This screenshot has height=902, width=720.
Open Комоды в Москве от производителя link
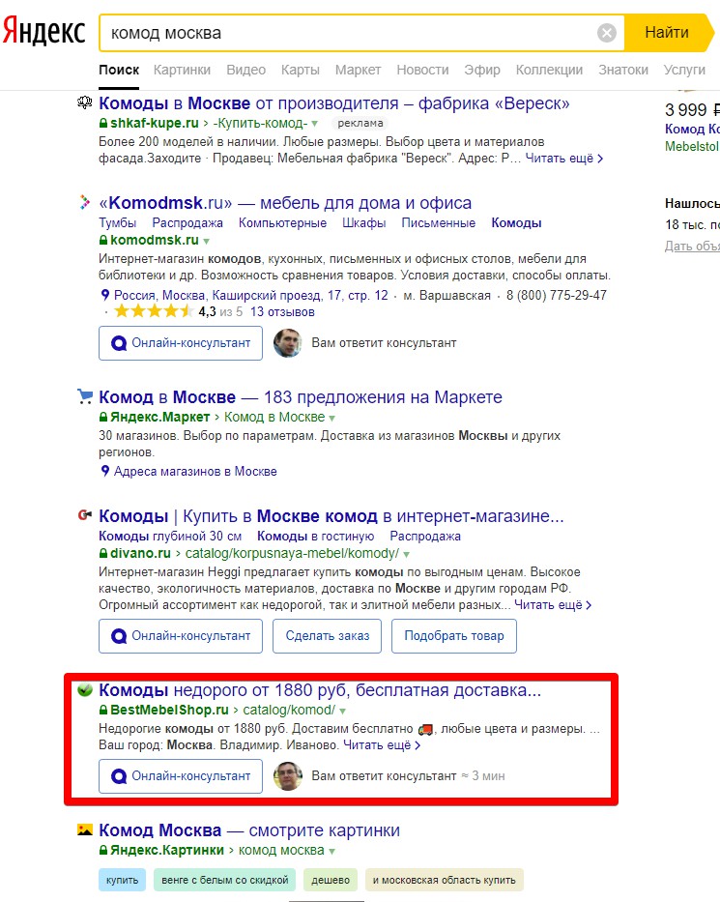(x=334, y=103)
